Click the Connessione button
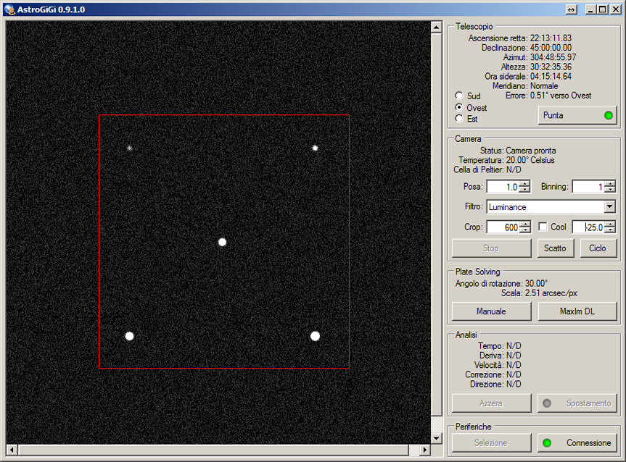 (x=577, y=443)
